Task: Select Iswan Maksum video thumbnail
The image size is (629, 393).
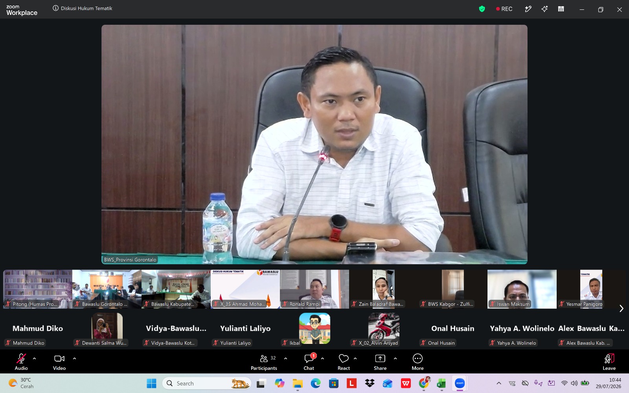Action: point(522,289)
